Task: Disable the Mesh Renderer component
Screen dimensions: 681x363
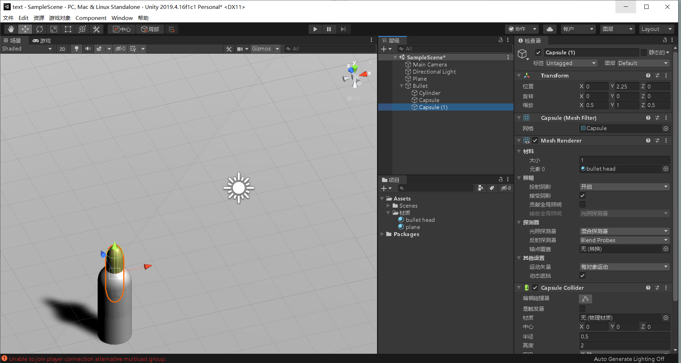Action: (x=535, y=140)
